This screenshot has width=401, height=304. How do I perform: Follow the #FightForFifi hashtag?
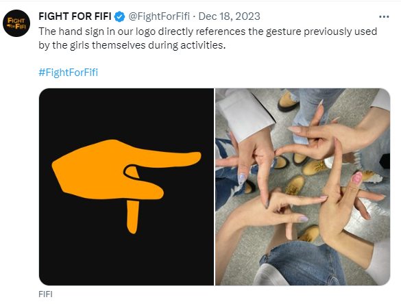tap(69, 73)
